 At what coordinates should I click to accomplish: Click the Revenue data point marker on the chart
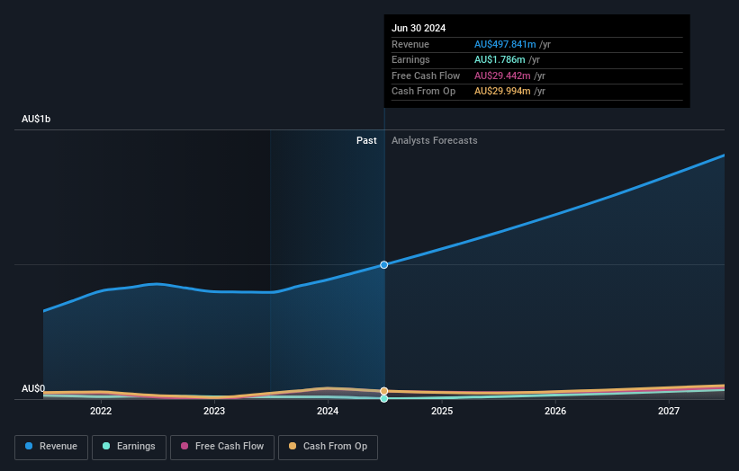pos(384,265)
